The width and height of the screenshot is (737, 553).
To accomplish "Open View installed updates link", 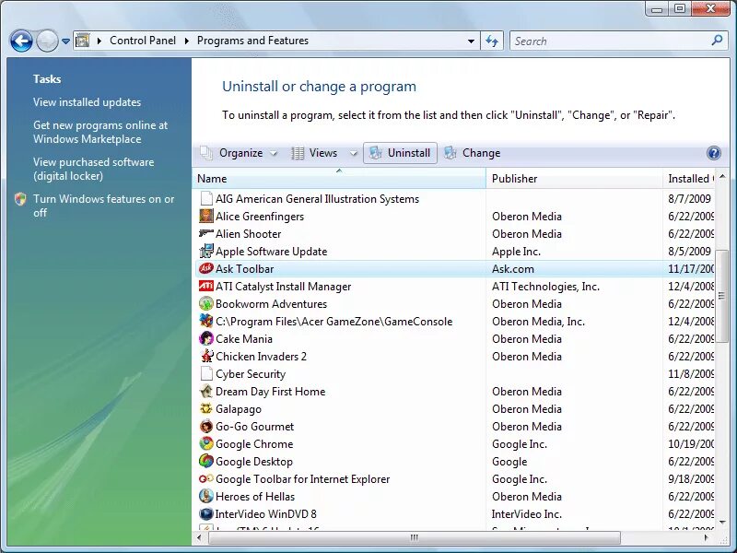I will (x=87, y=102).
